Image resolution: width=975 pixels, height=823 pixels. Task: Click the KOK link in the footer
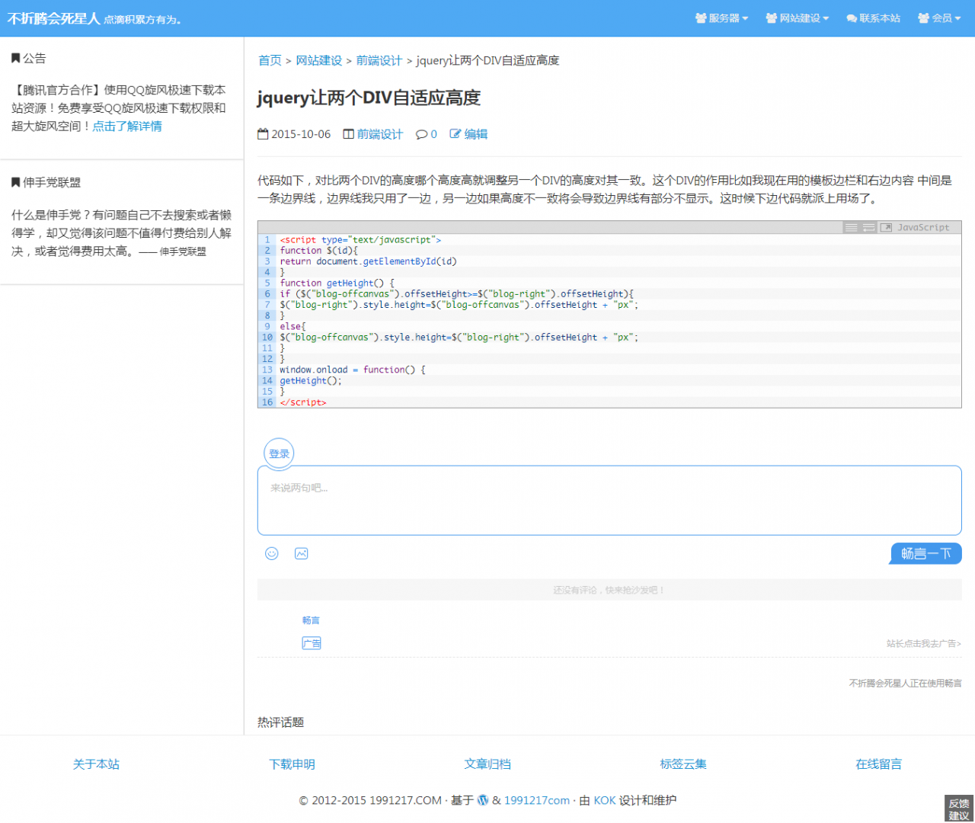point(605,800)
